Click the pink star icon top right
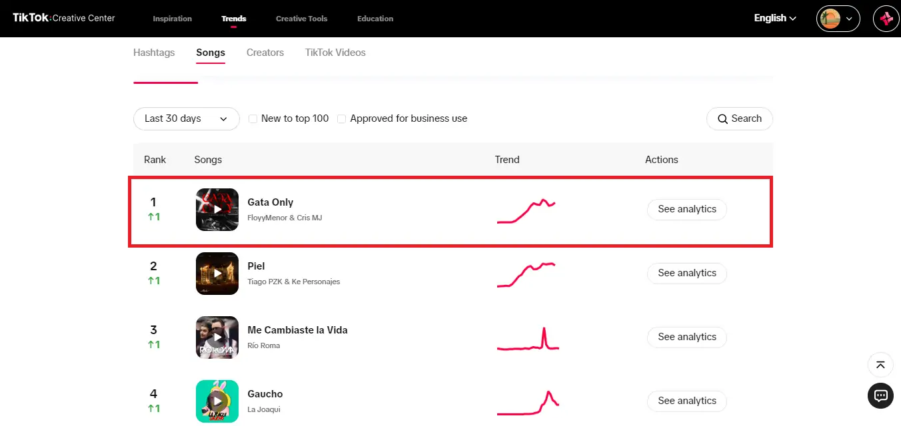 pyautogui.click(x=886, y=19)
